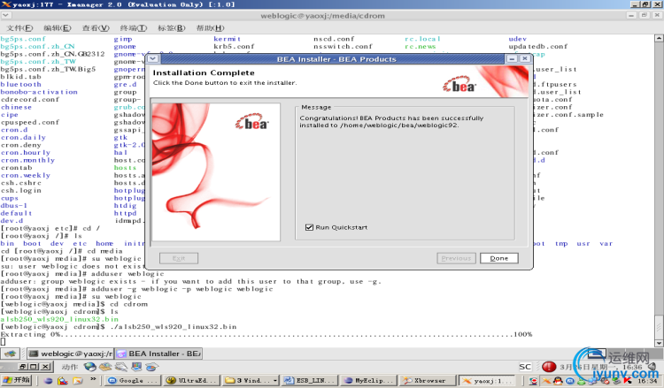Switch to BEA Installer panel task

click(158, 354)
